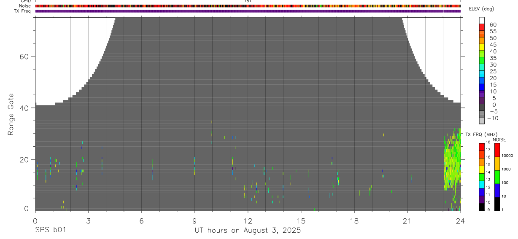Screen dimensions: 518x239
Task: Click the Range Gate tick label '20'
Action: [x=24, y=159]
